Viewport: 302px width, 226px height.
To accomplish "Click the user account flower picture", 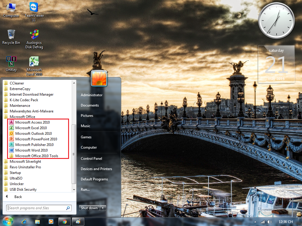I will point(99,78).
